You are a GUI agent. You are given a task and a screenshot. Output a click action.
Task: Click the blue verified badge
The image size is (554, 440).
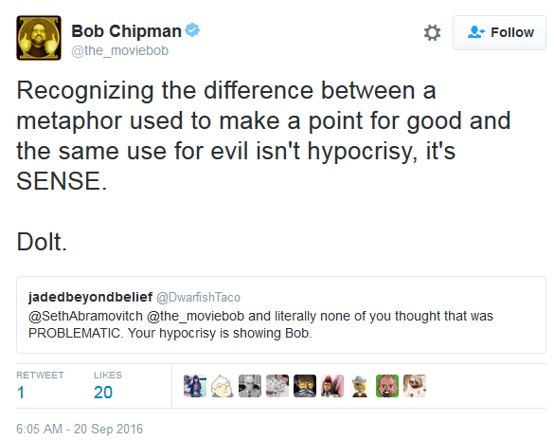[x=192, y=30]
